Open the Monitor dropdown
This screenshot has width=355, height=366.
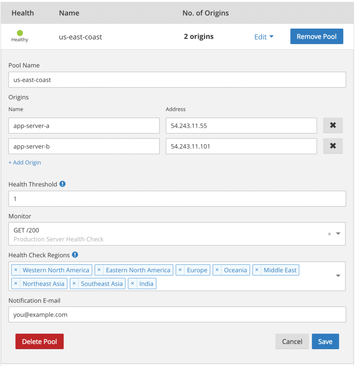(338, 234)
